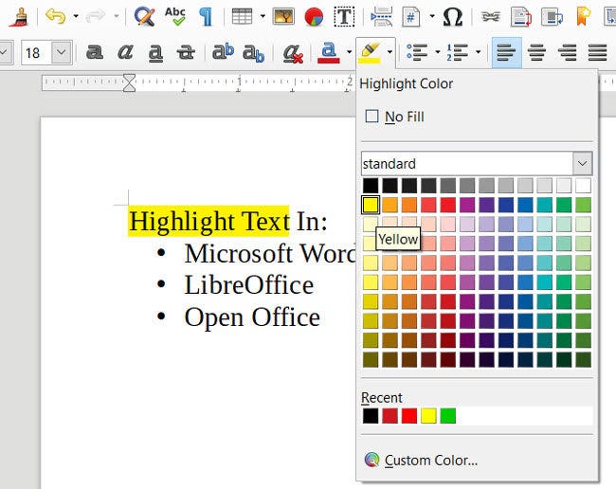
Task: Select Align Left
Action: 507,52
